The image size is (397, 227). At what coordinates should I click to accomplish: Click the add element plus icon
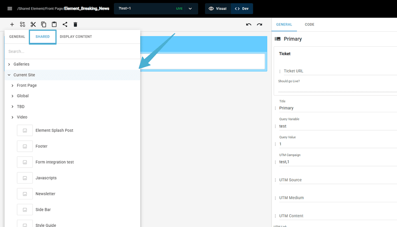coord(12,24)
